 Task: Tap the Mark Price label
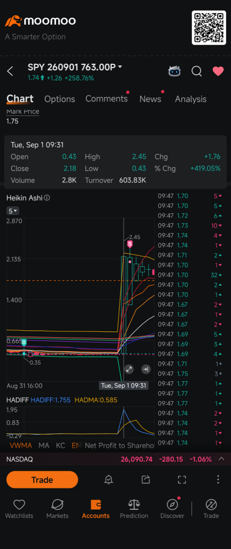click(22, 112)
